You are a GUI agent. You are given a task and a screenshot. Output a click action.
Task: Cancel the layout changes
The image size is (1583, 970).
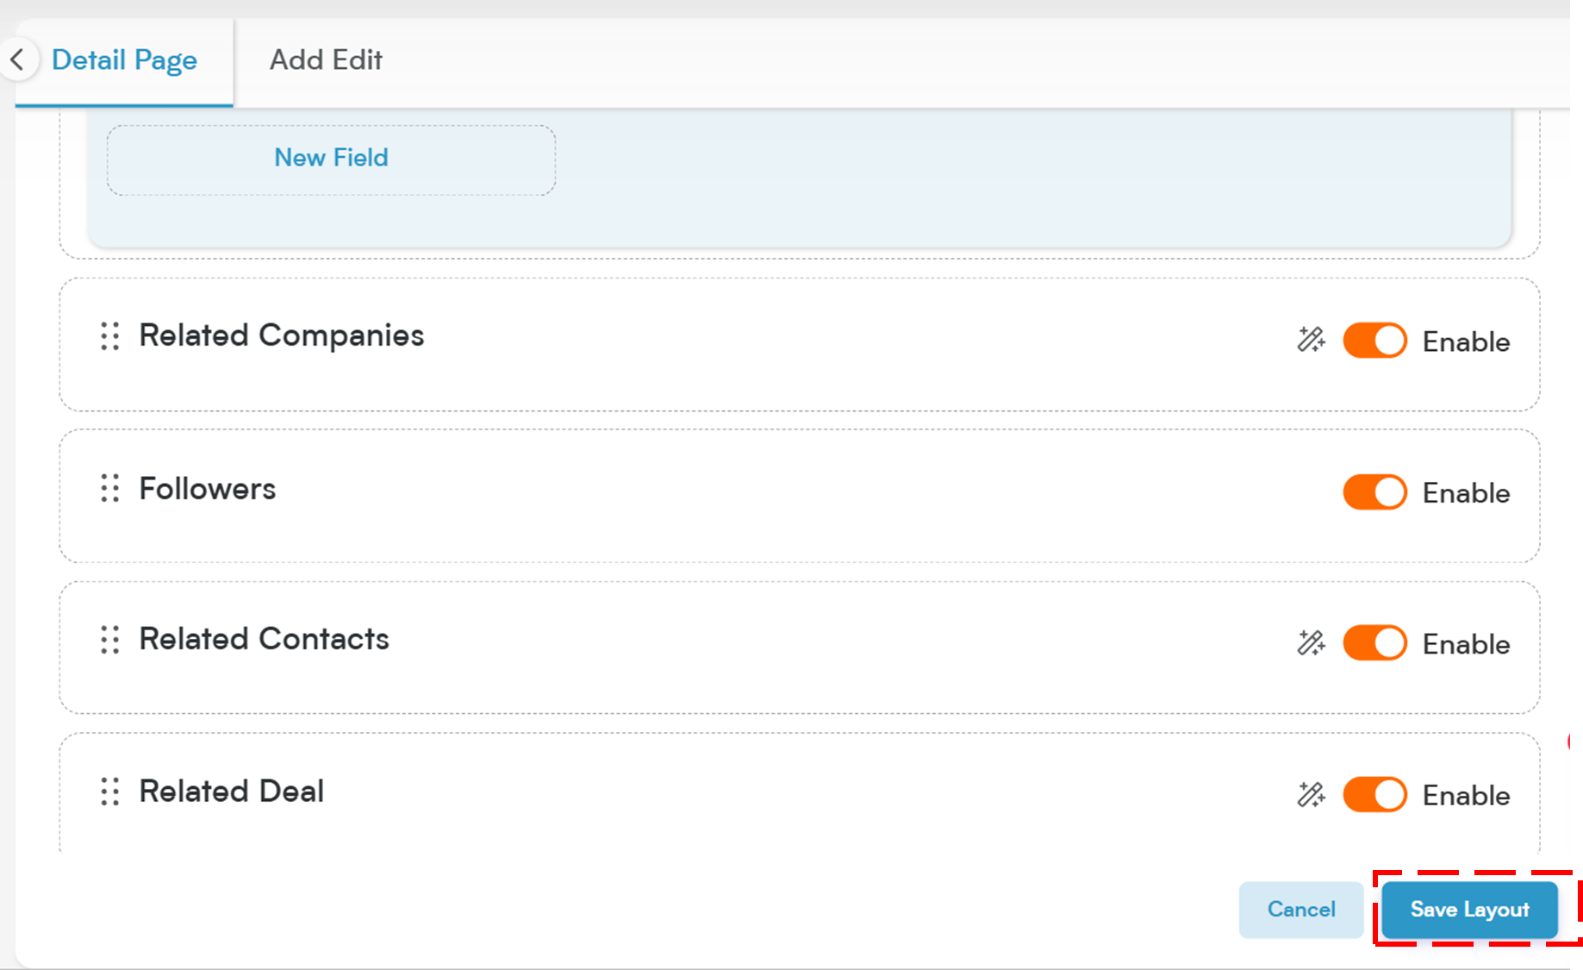(x=1301, y=910)
